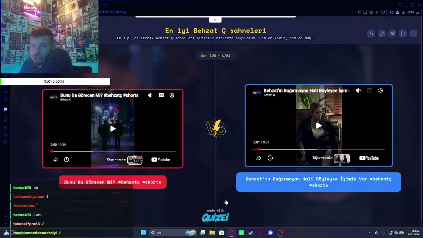Share the quiz with the paper plane icon
423x238 pixels.
[392, 33]
